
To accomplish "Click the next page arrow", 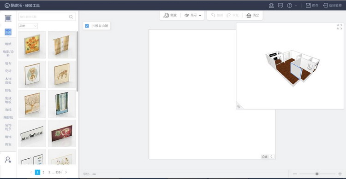I will (66, 172).
